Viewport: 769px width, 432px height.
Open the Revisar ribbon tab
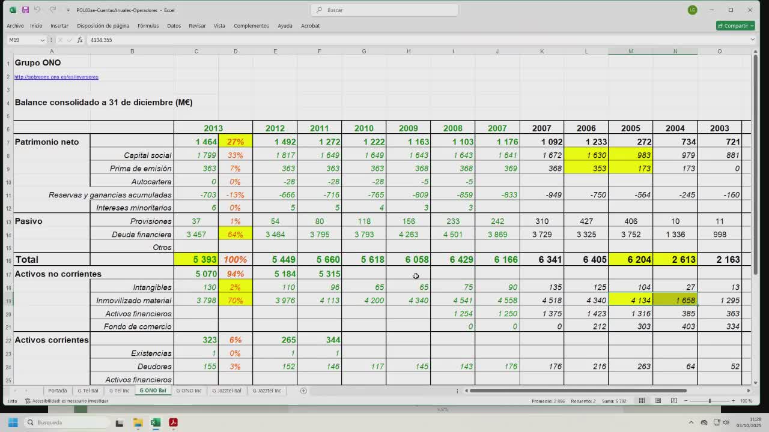click(x=197, y=26)
